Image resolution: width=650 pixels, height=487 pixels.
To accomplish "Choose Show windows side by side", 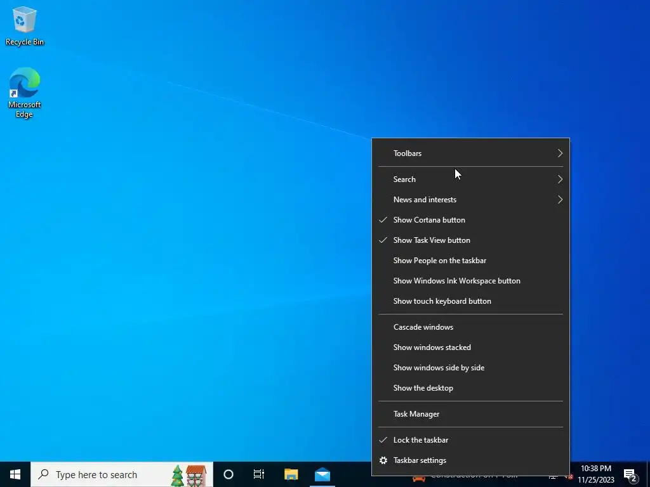I will tap(470, 368).
